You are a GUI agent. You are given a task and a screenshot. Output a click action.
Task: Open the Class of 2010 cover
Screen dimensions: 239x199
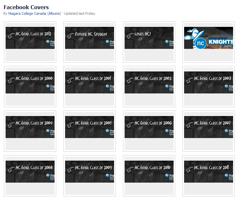[x=149, y=176]
